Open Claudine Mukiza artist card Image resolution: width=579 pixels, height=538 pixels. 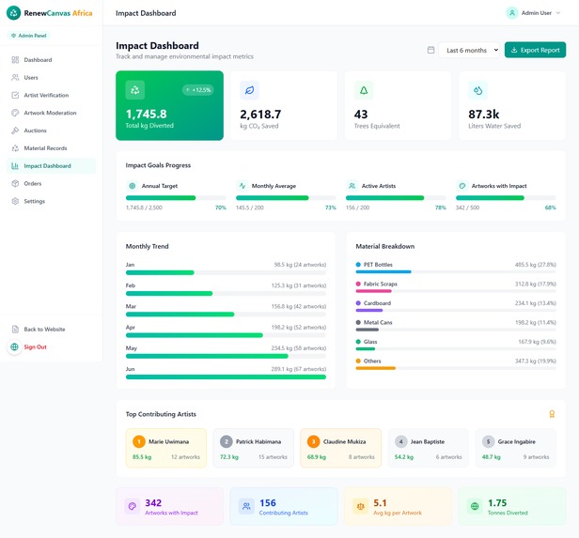[x=341, y=448]
